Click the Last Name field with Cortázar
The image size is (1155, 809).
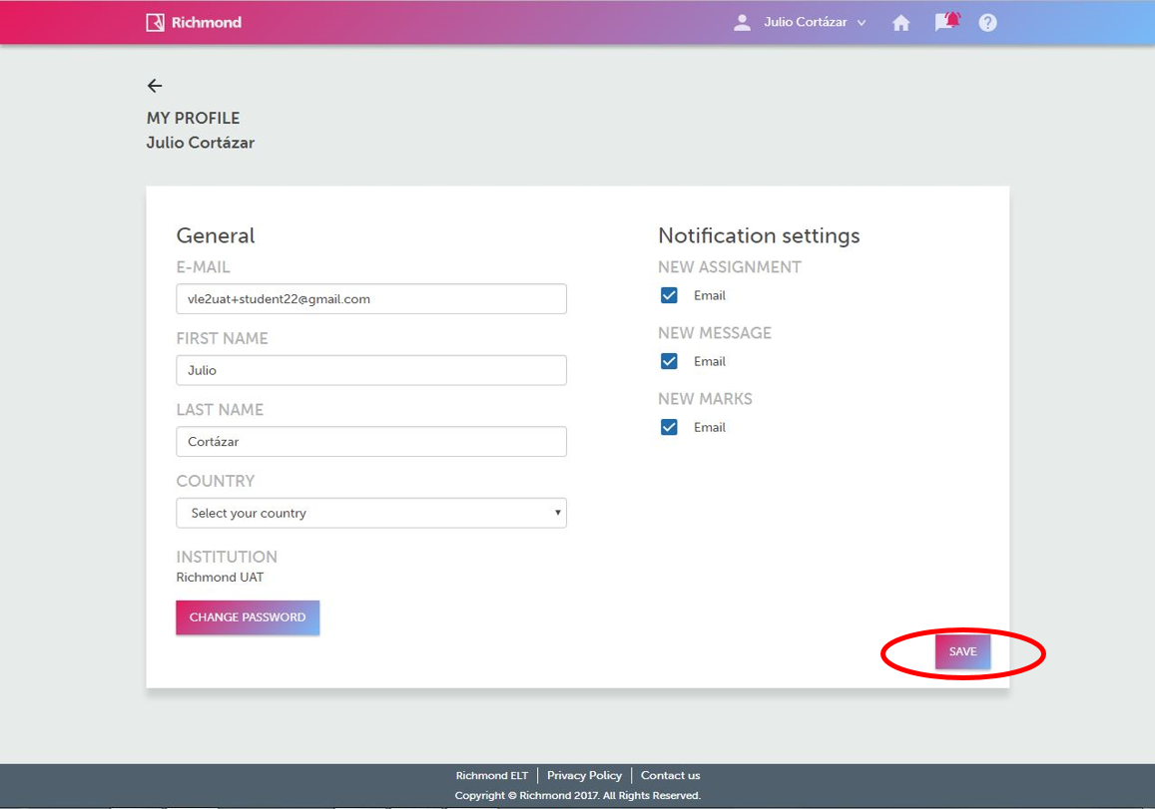pyautogui.click(x=371, y=441)
